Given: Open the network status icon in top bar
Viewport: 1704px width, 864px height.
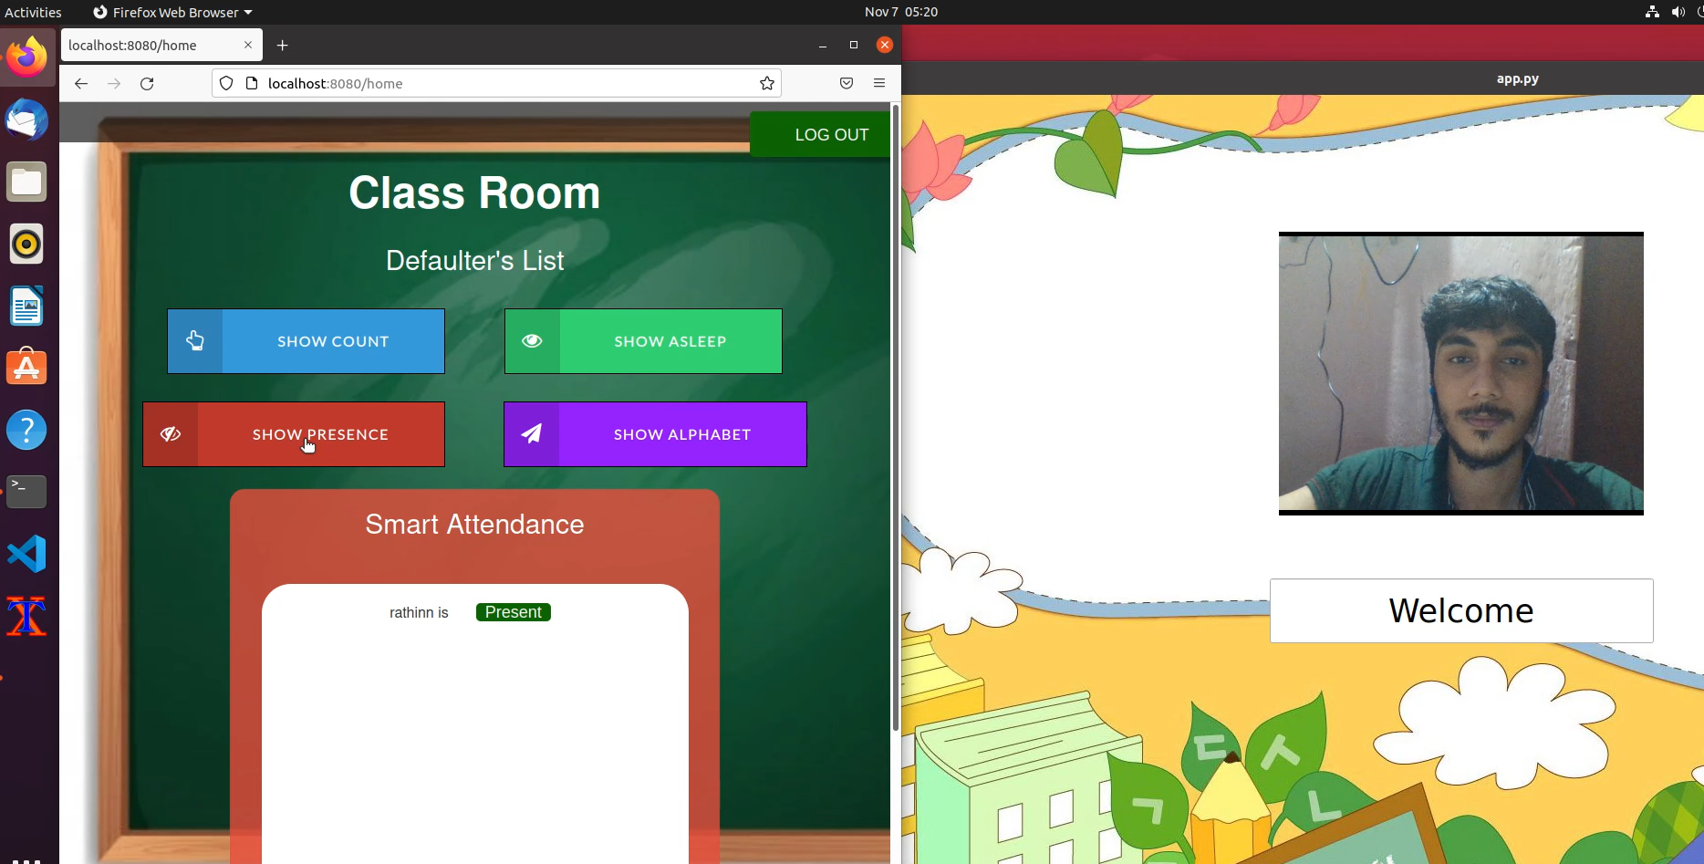Looking at the screenshot, I should tap(1652, 12).
